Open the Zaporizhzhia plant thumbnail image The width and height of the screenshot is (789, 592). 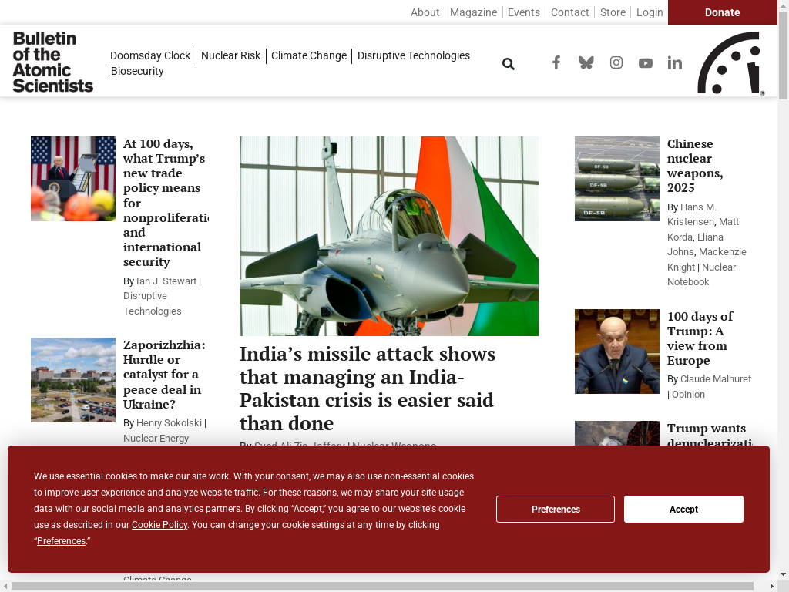tap(73, 380)
